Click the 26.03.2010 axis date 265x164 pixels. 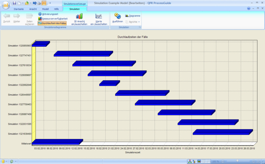click(x=249, y=149)
